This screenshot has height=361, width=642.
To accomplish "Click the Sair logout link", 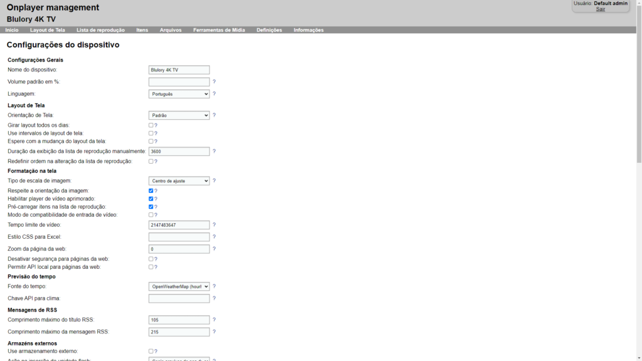I will pos(600,9).
